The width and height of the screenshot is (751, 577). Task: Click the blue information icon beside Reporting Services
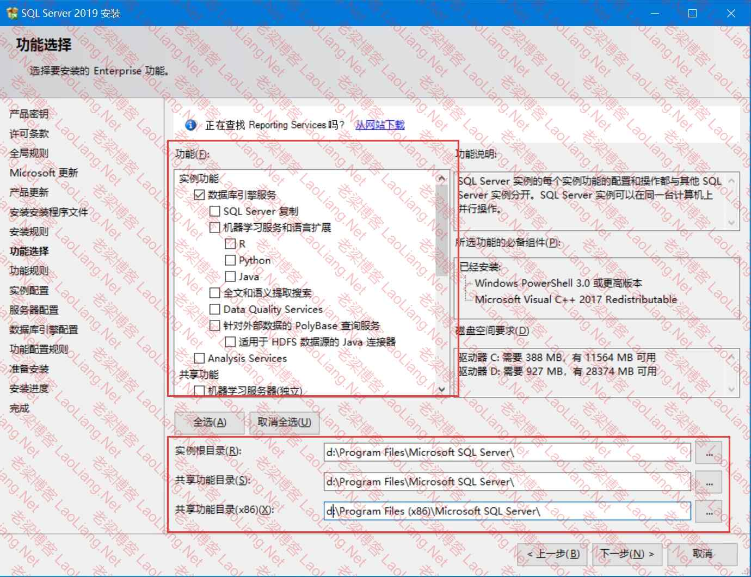coord(190,125)
